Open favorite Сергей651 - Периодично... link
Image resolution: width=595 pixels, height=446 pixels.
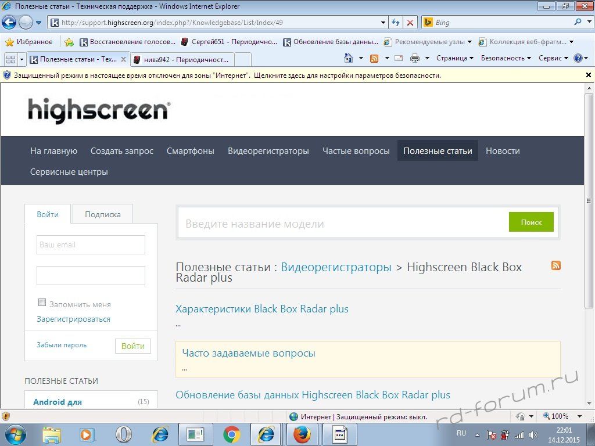coord(229,42)
